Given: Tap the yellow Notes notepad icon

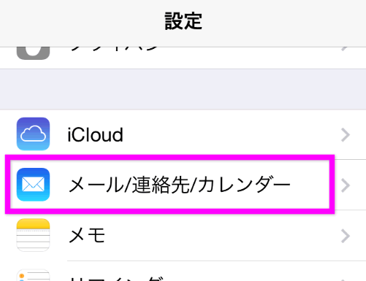Looking at the screenshot, I should pos(33,235).
